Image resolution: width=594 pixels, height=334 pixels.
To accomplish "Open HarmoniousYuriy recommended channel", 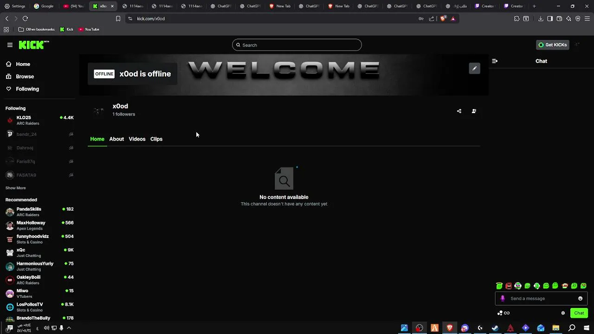I will point(39,266).
